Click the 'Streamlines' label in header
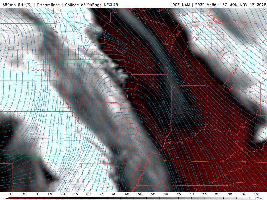Image resolution: width=267 pixels, height=200 pixels. [48, 5]
